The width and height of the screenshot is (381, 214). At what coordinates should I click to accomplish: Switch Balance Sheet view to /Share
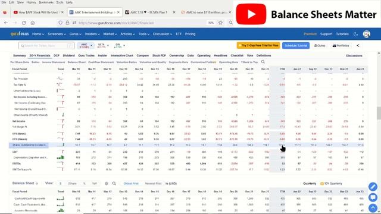coord(72,184)
